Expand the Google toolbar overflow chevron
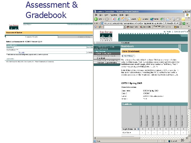The image size is (191, 143). tap(189, 26)
